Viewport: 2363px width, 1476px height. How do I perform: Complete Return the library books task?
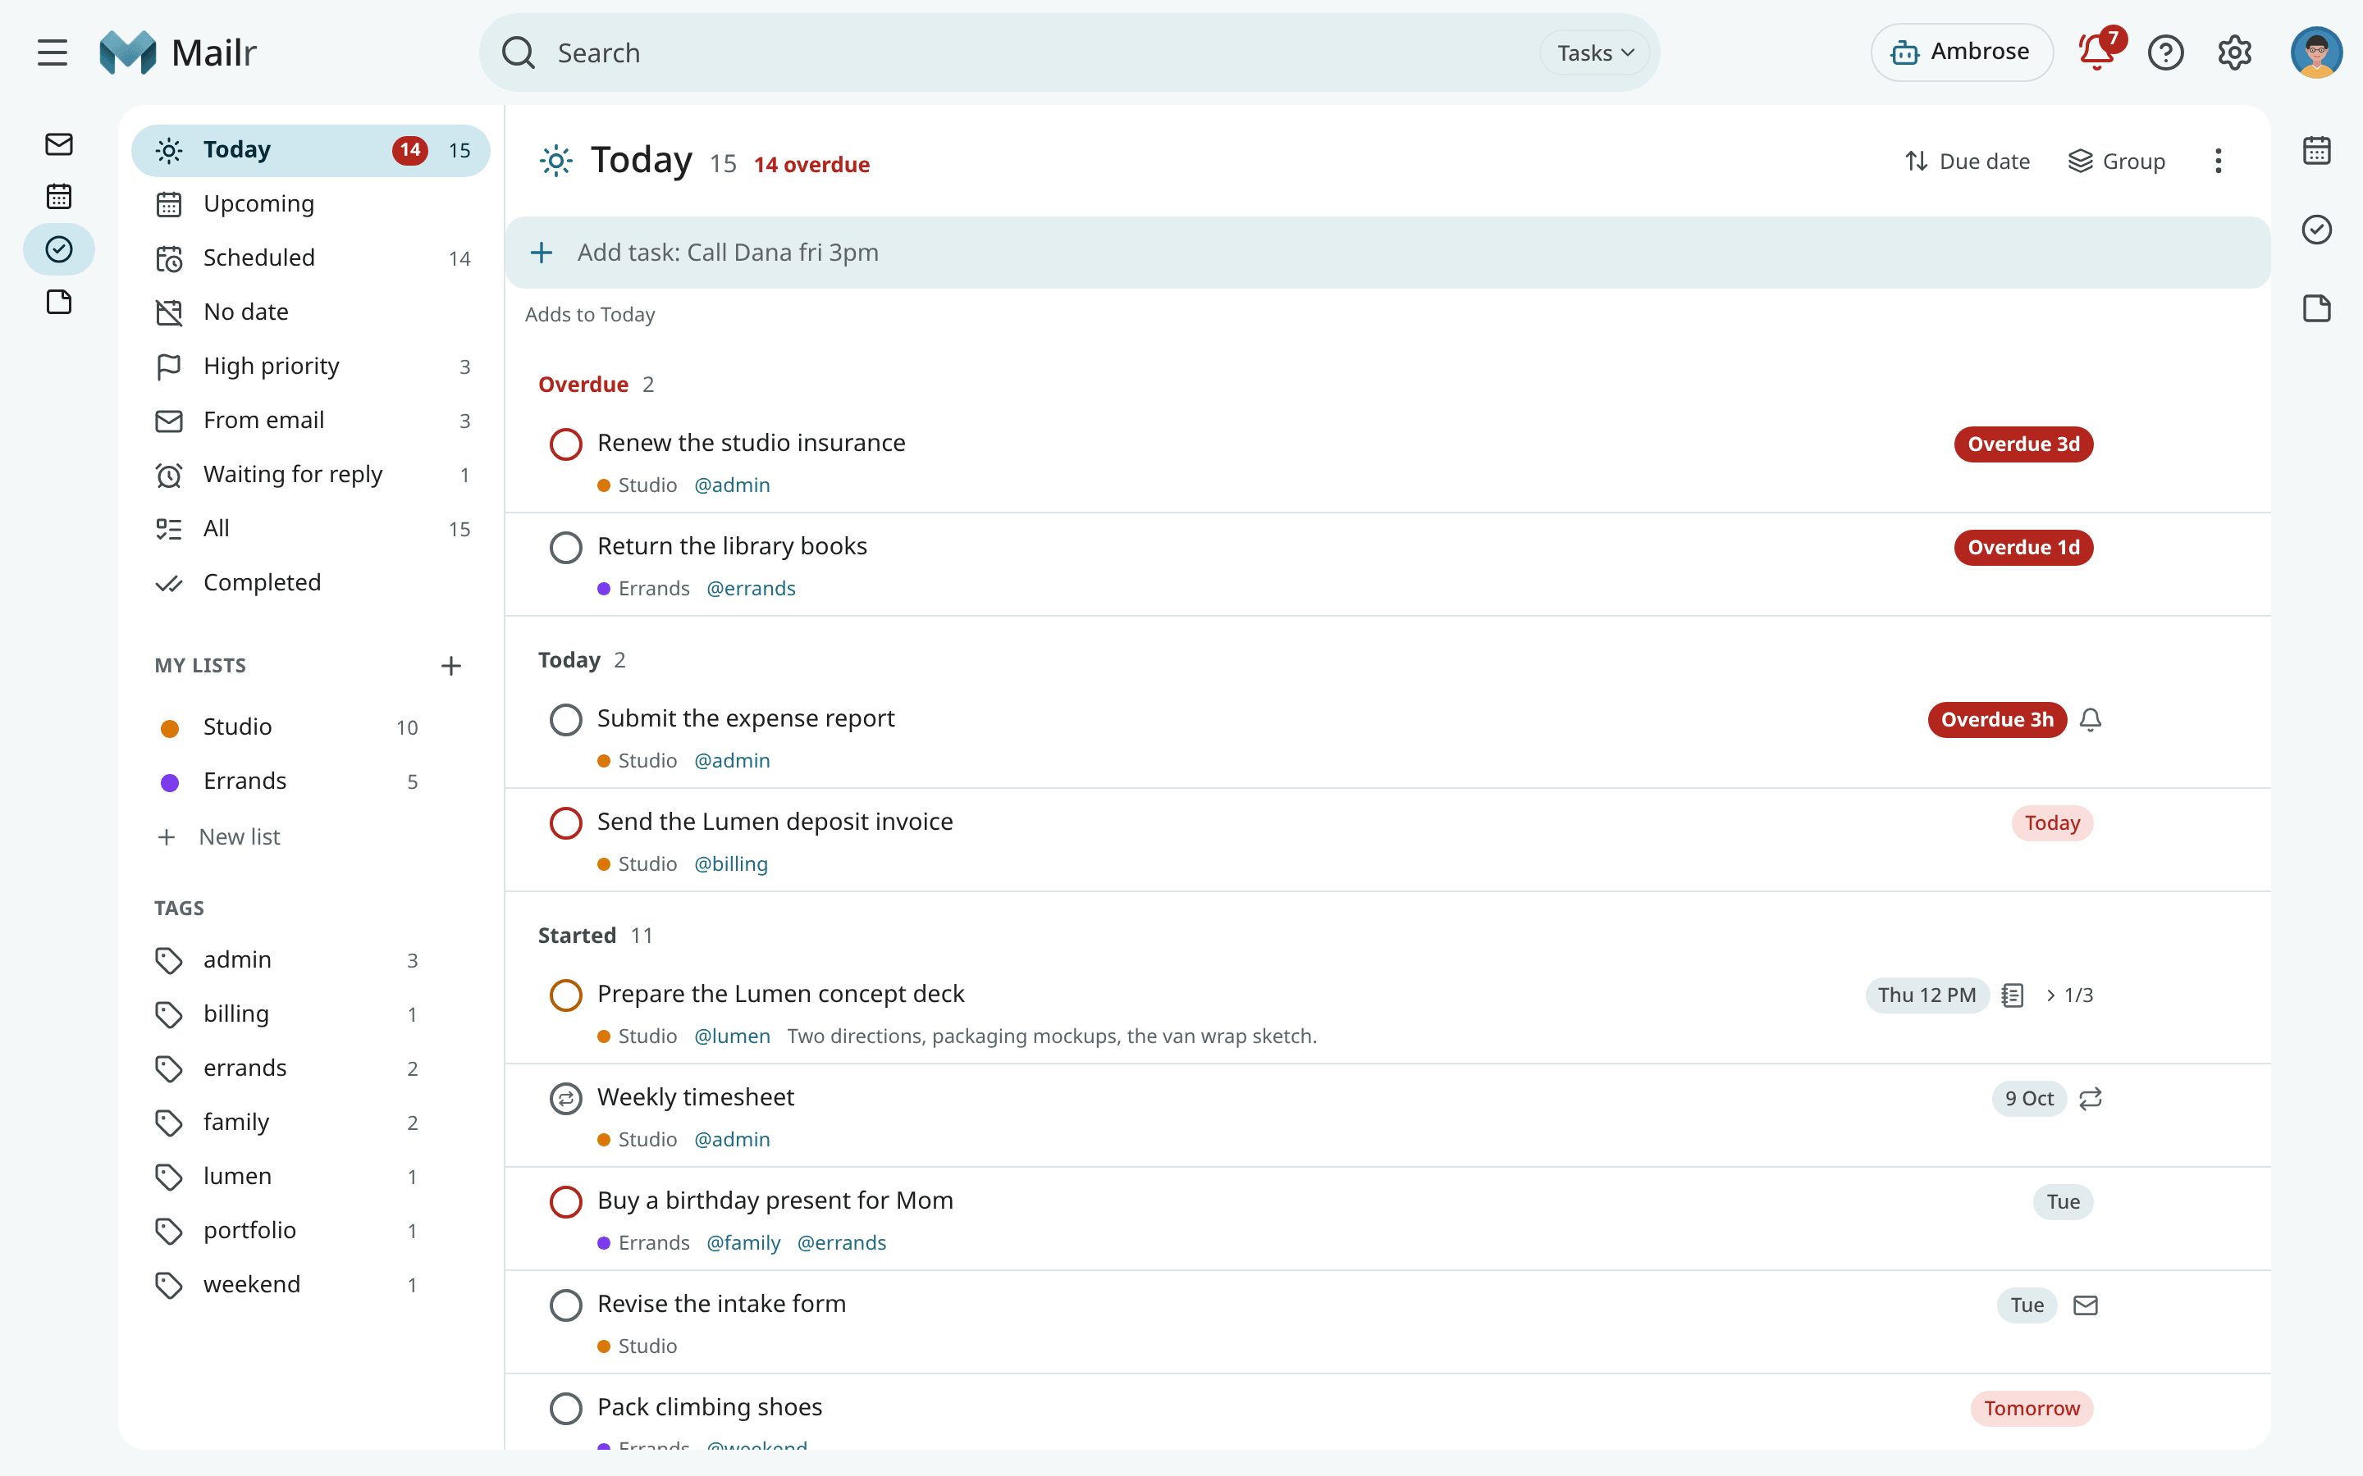565,548
